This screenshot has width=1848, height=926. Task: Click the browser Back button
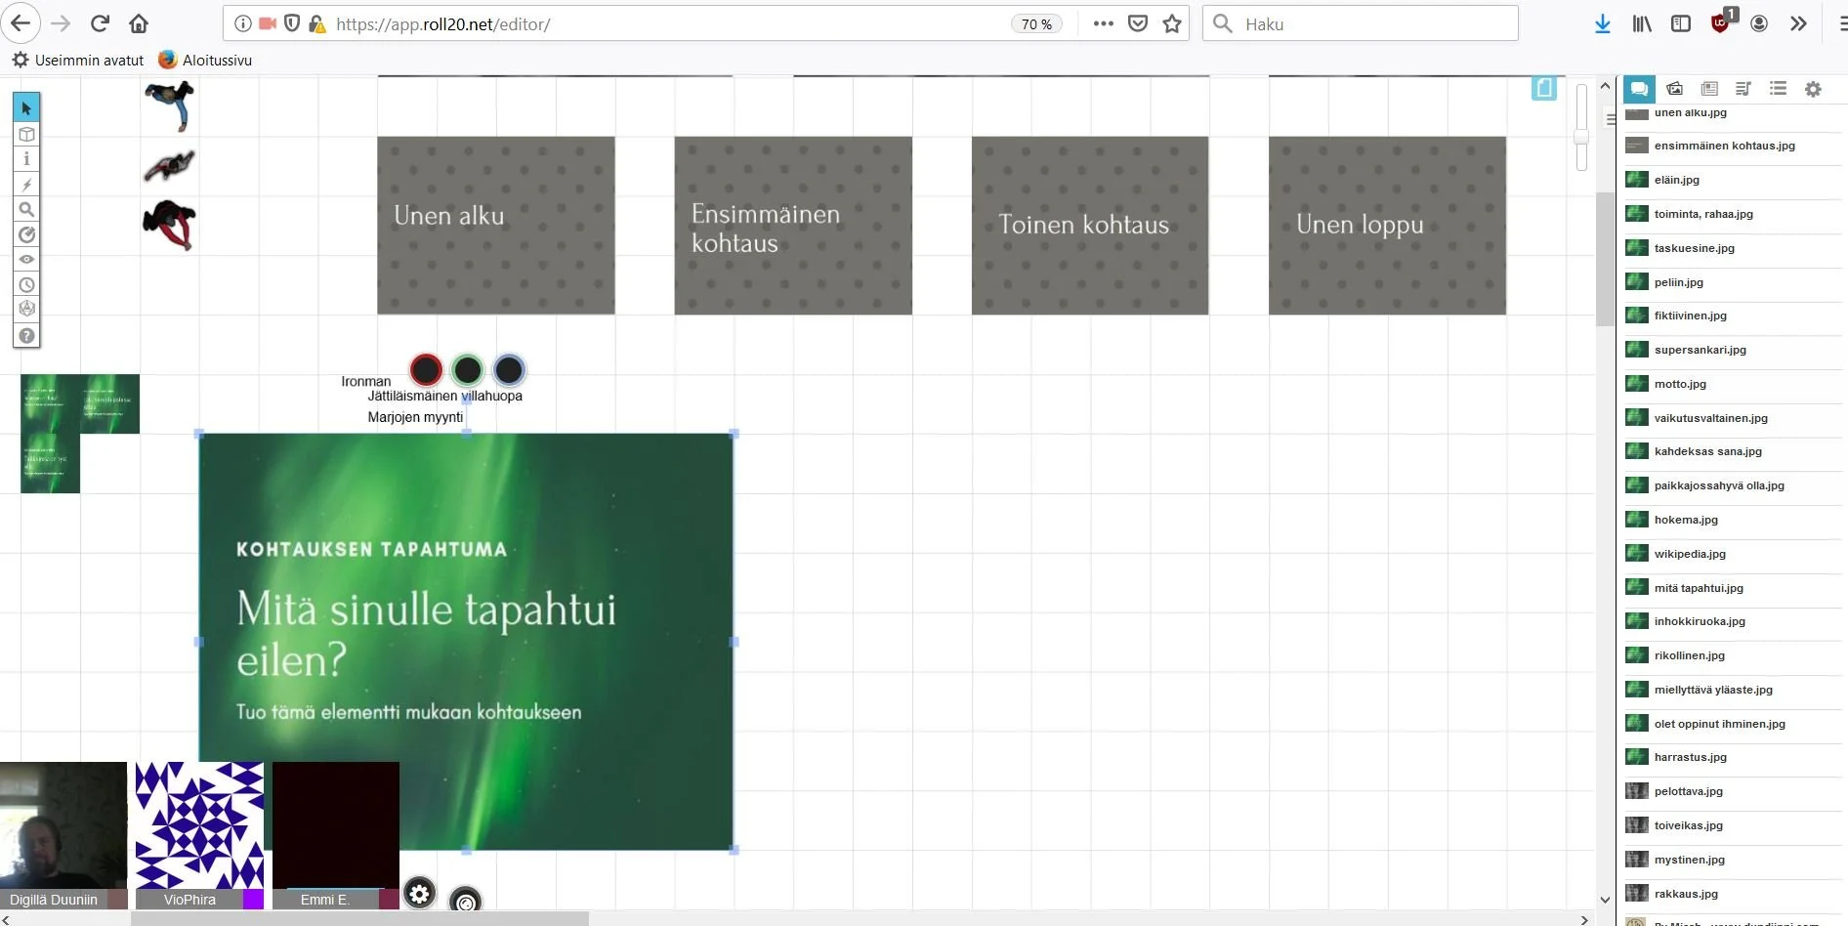pyautogui.click(x=21, y=23)
